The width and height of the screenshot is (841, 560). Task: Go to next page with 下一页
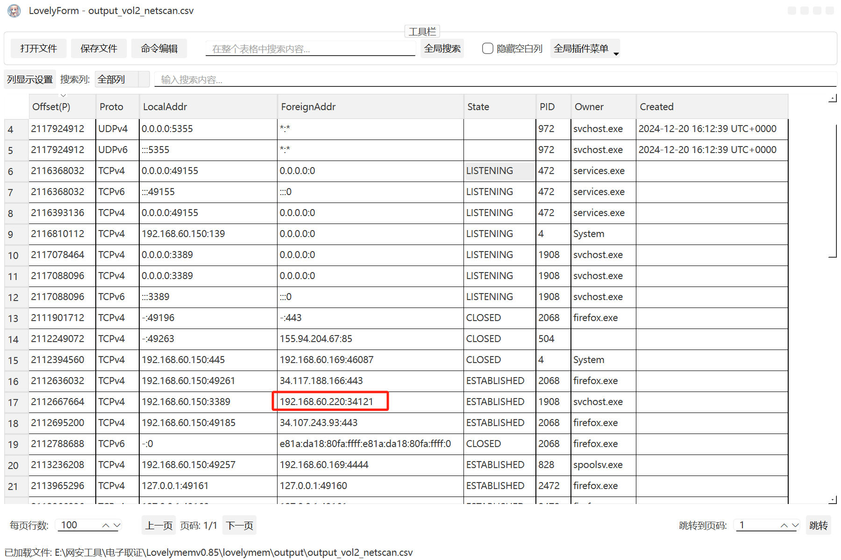tap(239, 525)
